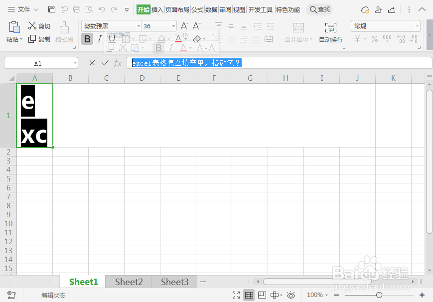Click the percent style icon
Screen dimensions: 433x302
point(375,39)
